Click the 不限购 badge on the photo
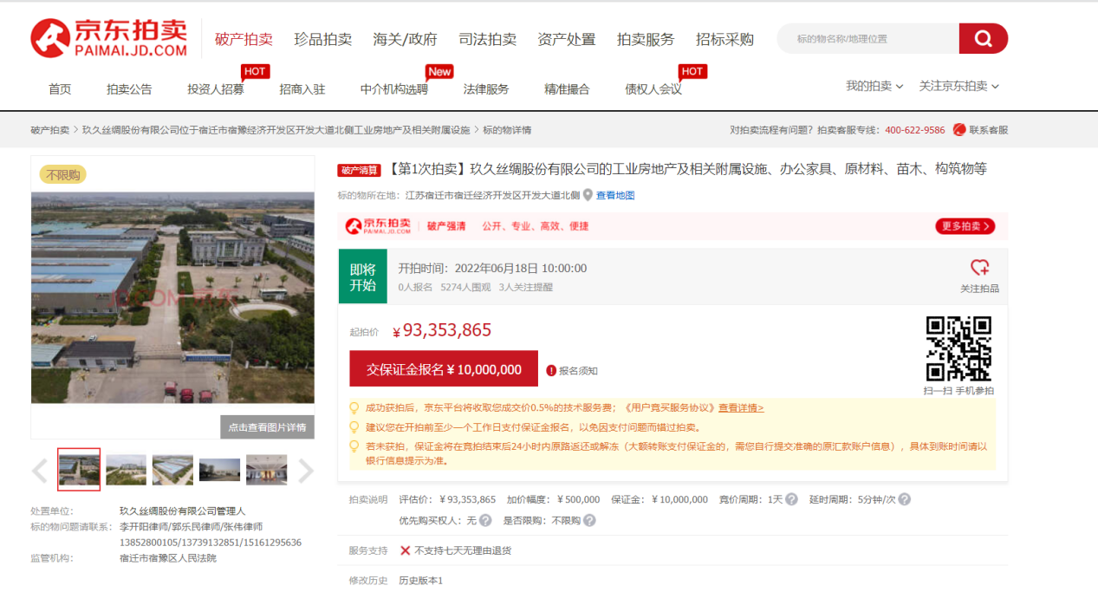Screen dimensions: 1098x592 click(62, 175)
